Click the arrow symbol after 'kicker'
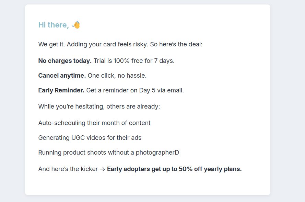Viewport: 305px width, 202px height. click(102, 169)
